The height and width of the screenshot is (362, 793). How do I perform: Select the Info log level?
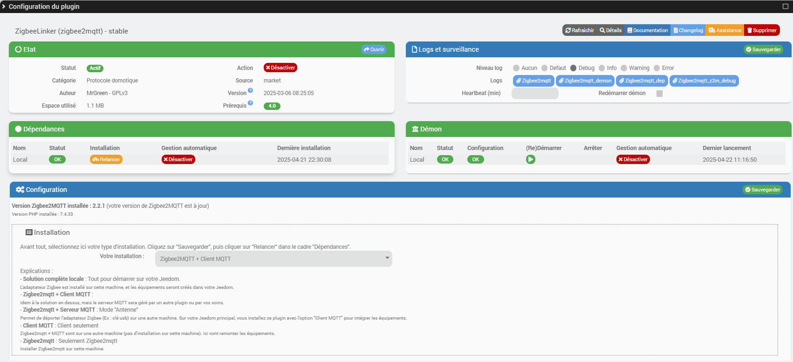point(602,68)
